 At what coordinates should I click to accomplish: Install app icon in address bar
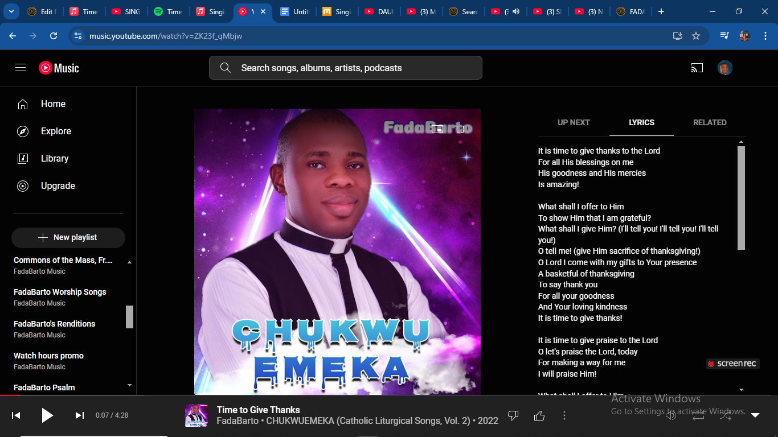click(677, 36)
